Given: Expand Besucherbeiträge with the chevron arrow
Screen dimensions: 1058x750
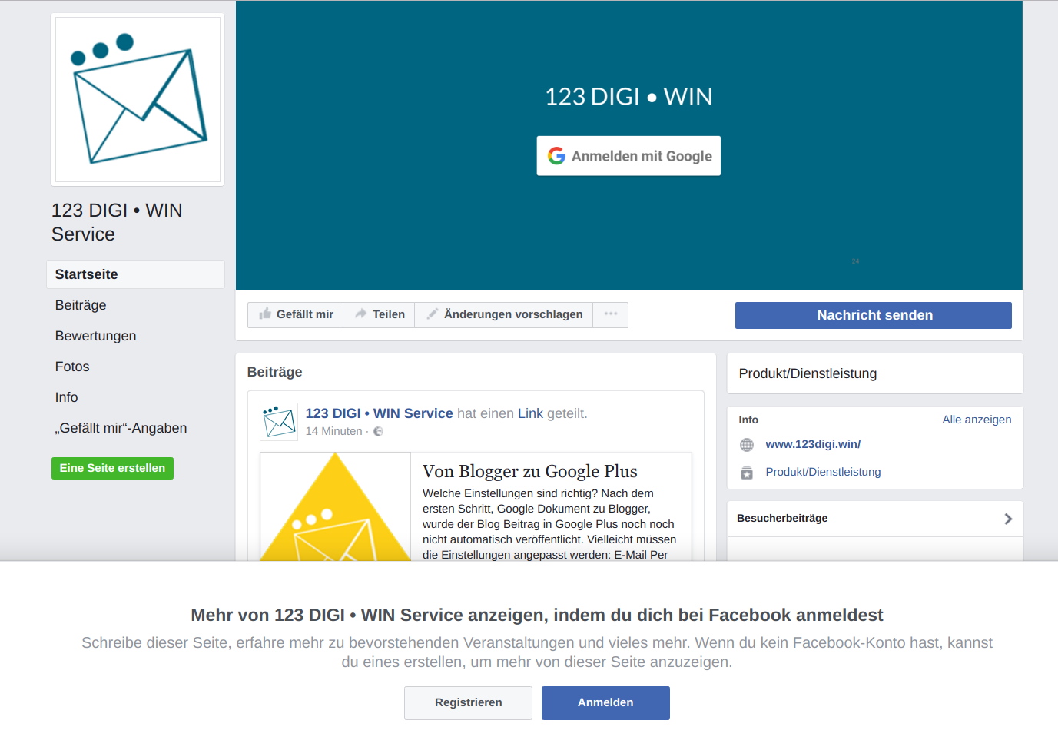Looking at the screenshot, I should click(1008, 519).
